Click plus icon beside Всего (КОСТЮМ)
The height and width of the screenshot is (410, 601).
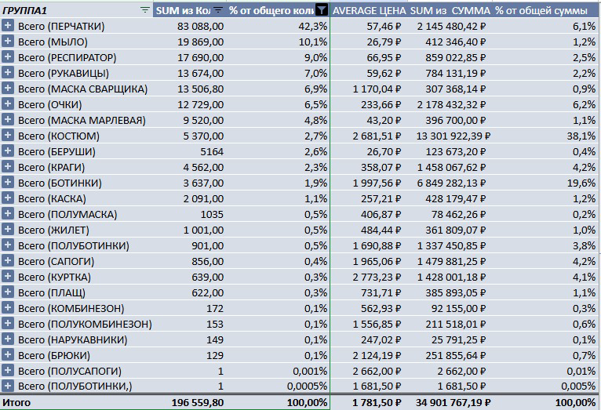8,136
